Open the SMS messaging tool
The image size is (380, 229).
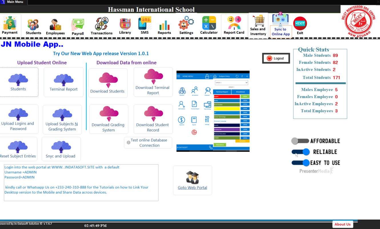[145, 26]
